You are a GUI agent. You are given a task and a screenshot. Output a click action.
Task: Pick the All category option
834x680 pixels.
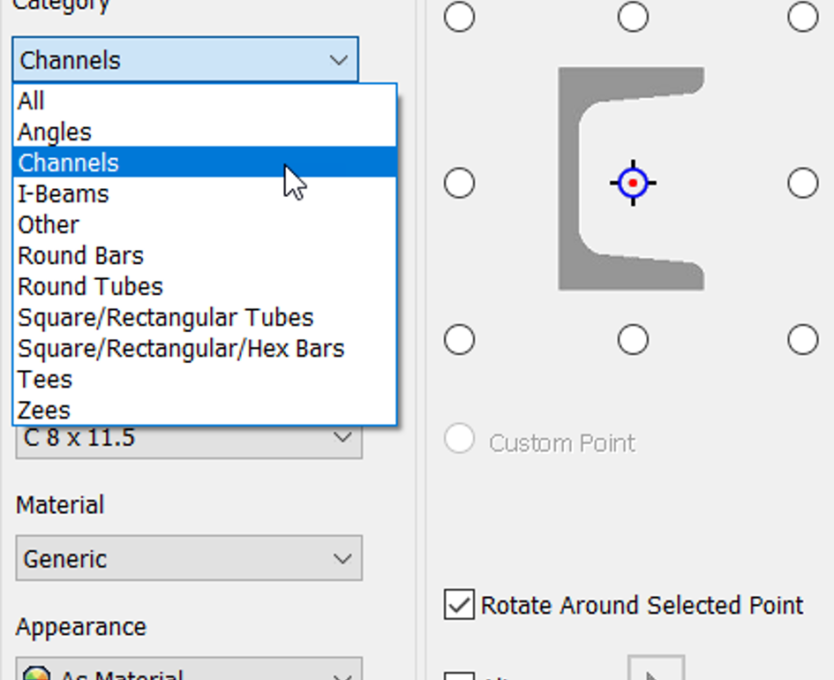pyautogui.click(x=31, y=102)
